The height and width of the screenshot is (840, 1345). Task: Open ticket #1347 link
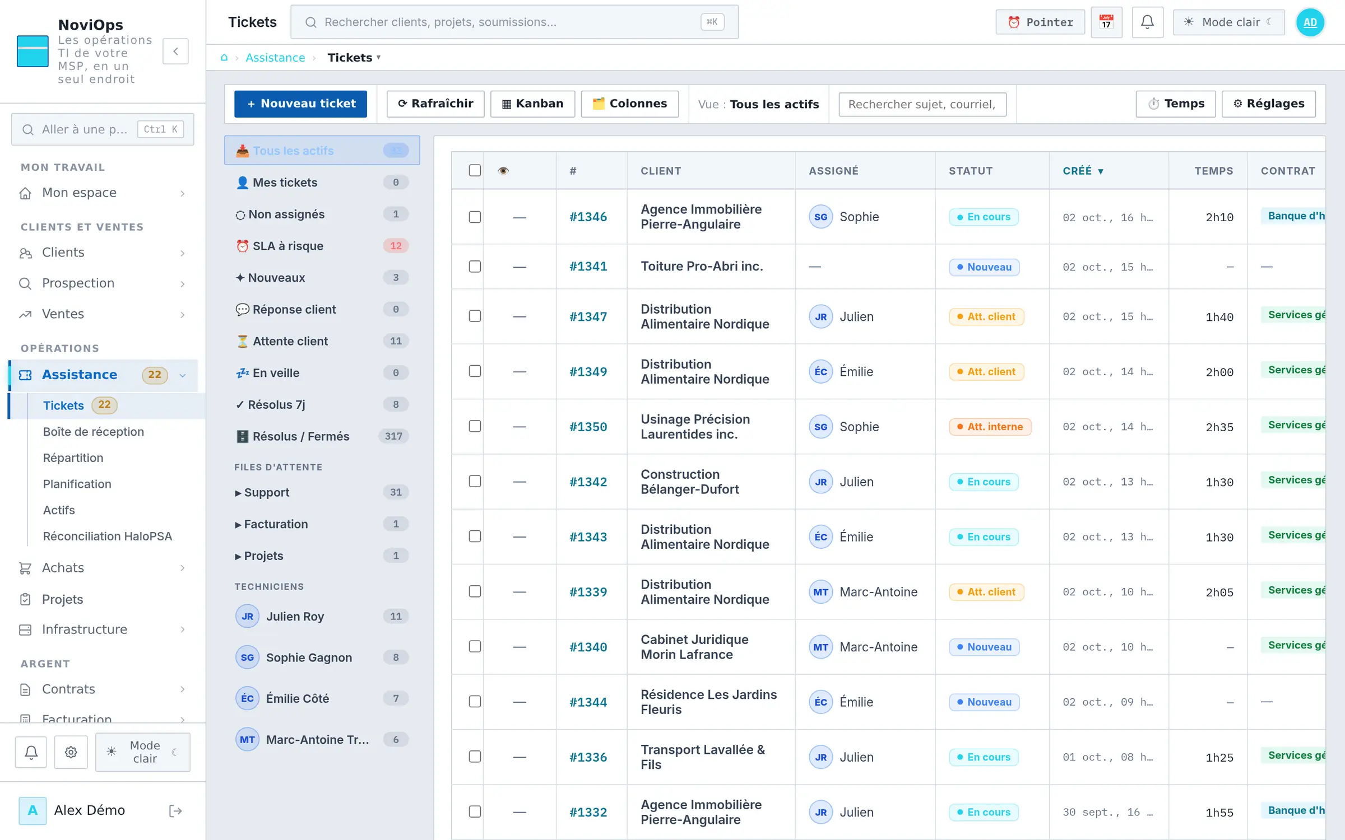tap(588, 316)
